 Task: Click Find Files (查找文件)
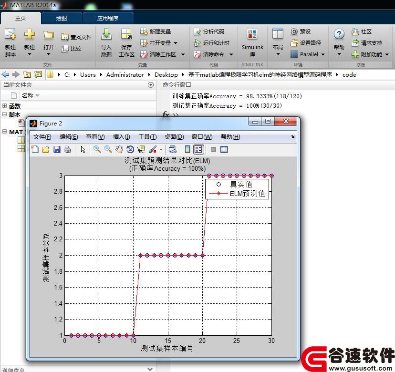76,37
